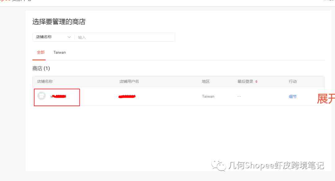Select the redacted shop name in the row
Screen dimensions: 335x181
(58, 96)
